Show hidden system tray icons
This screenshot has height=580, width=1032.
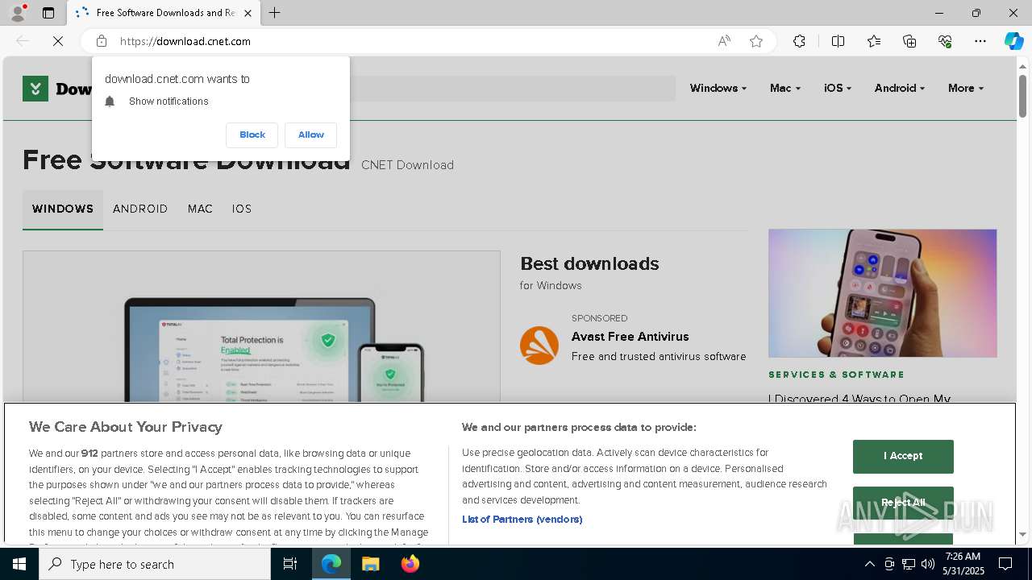[x=869, y=564]
